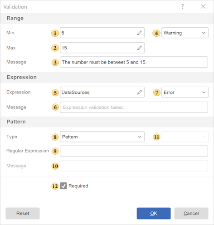Focus the Regular Expression input field
The height and width of the screenshot is (225, 214).
[x=134, y=151]
